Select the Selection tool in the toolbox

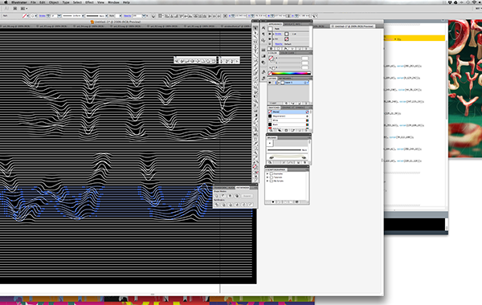point(255,28)
